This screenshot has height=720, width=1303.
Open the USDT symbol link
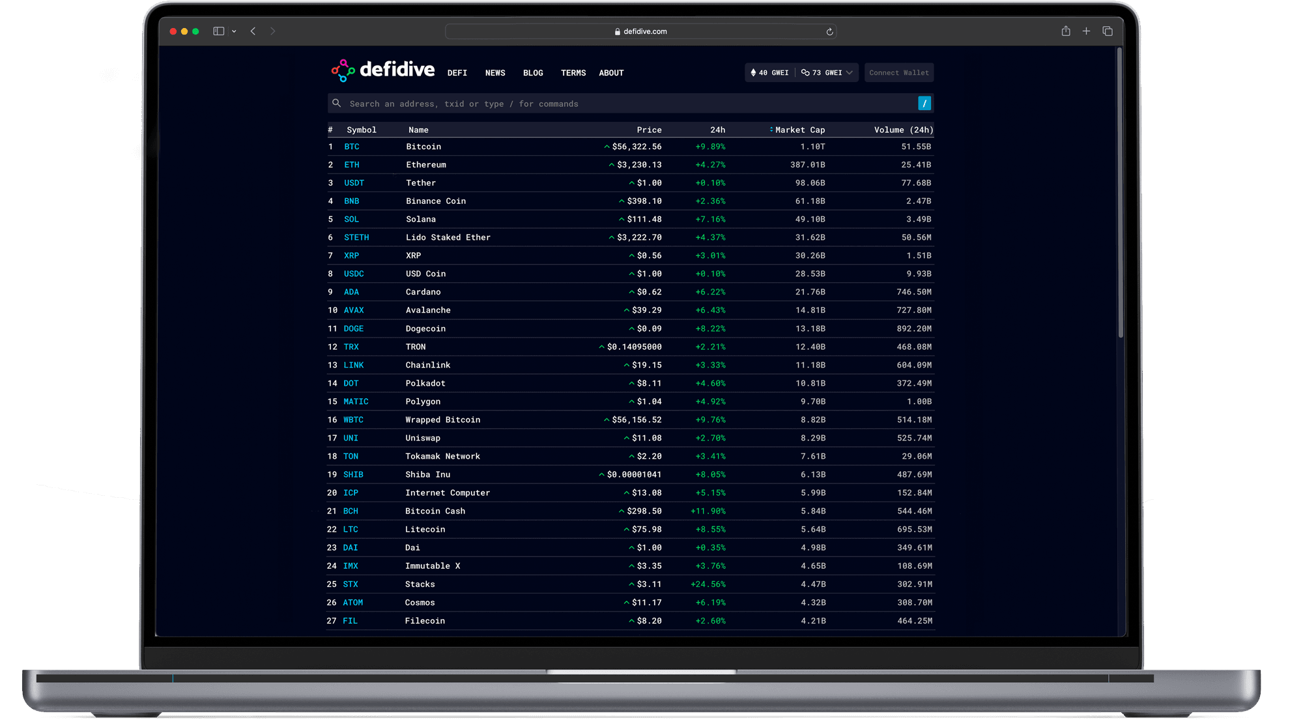point(354,183)
